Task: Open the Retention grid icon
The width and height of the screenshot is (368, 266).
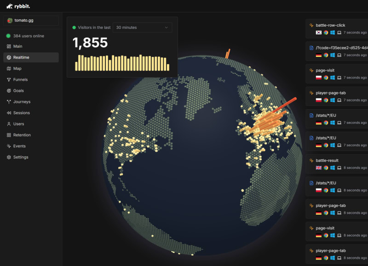Action: click(x=9, y=135)
